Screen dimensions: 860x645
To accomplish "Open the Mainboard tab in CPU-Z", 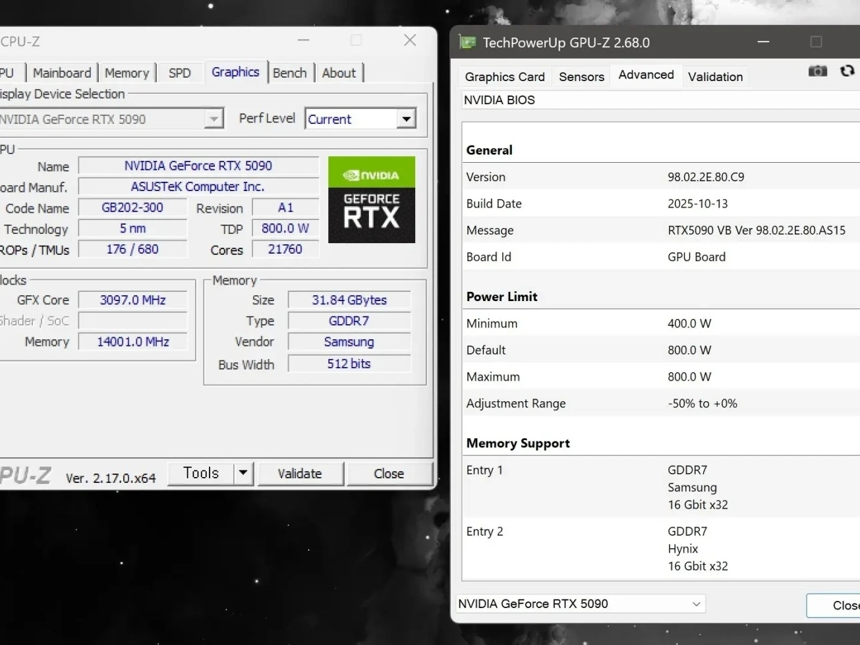I will [62, 72].
